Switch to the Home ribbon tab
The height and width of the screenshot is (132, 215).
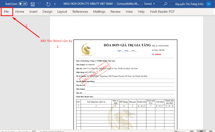click(x=20, y=12)
